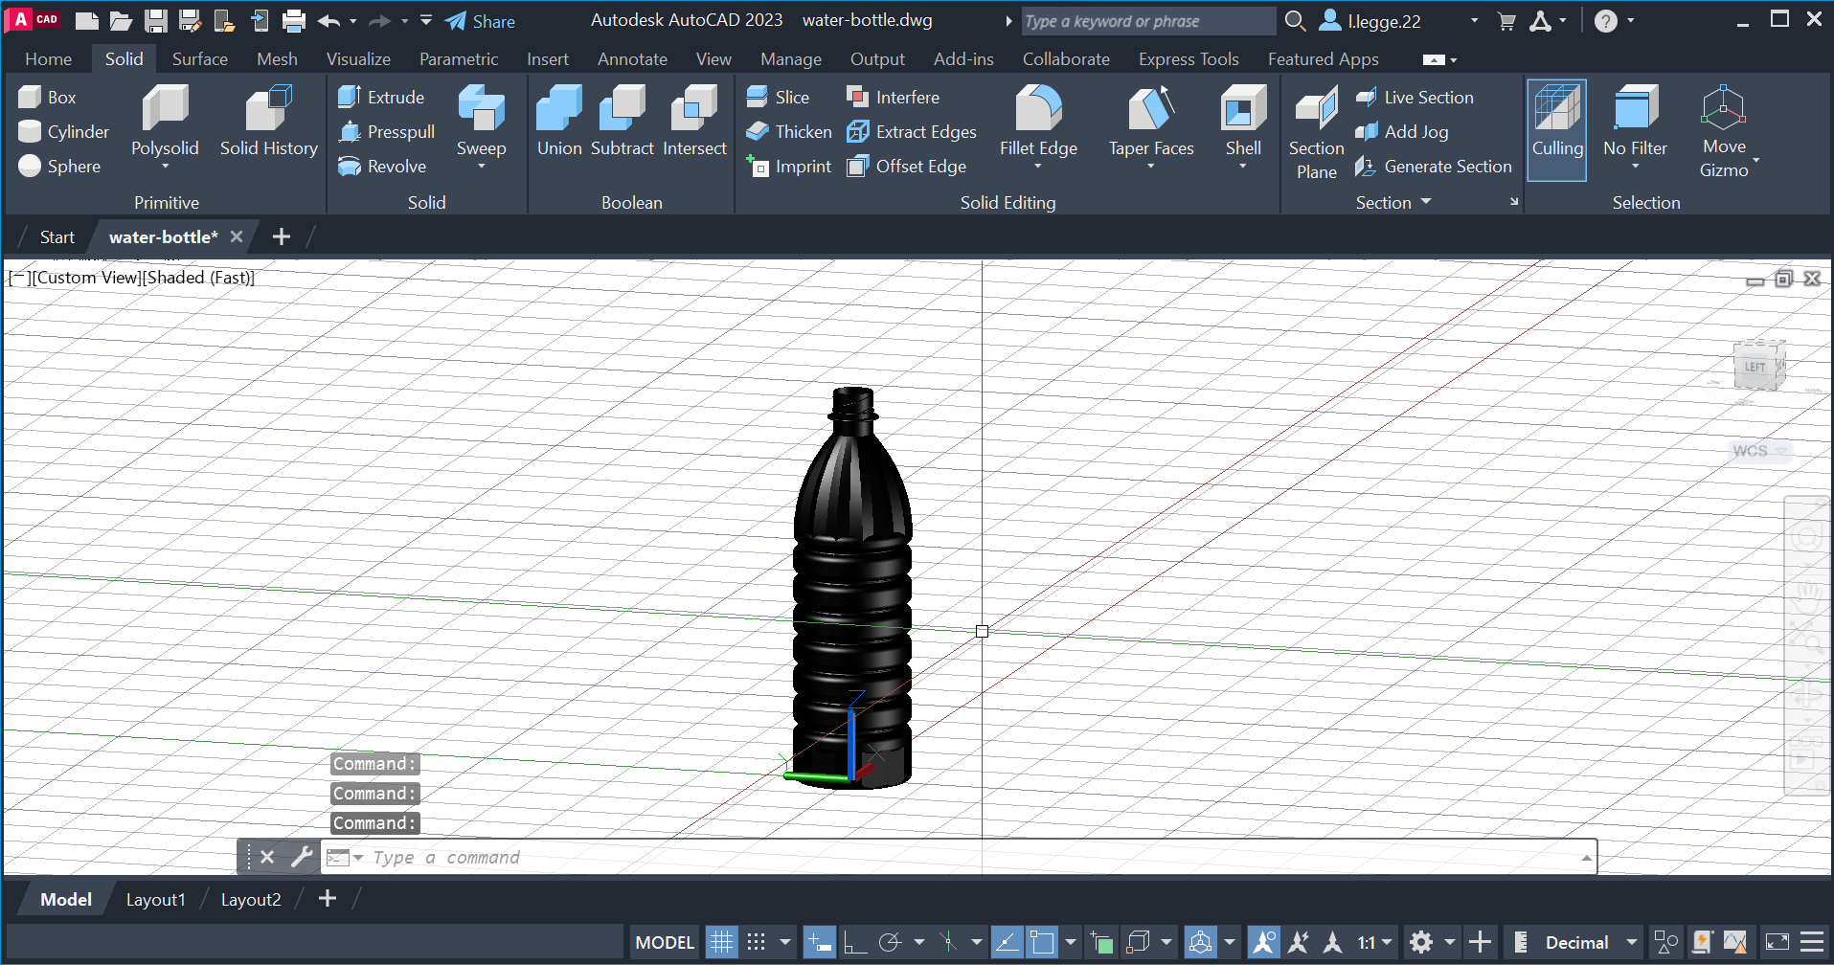Click the Subtract boolean tool
The image size is (1834, 965).
623,121
